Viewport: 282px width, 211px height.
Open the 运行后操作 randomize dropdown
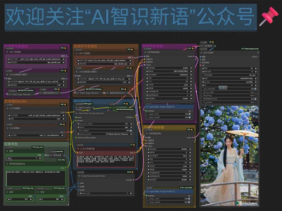[x=169, y=75]
